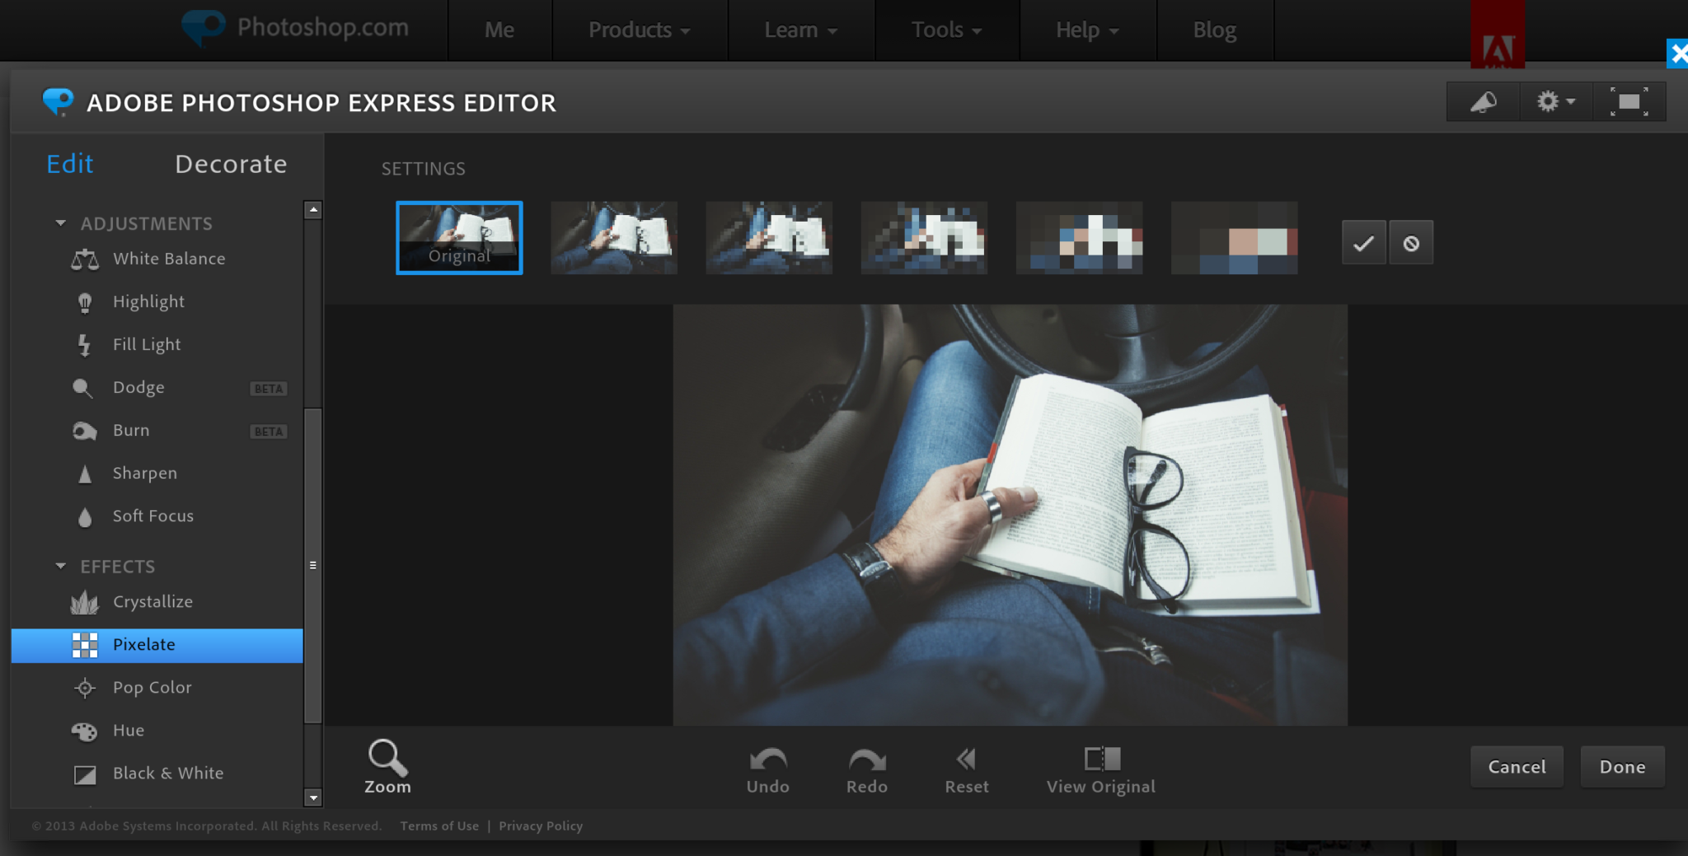
Task: Click the megaphone feedback icon
Action: coord(1484,102)
